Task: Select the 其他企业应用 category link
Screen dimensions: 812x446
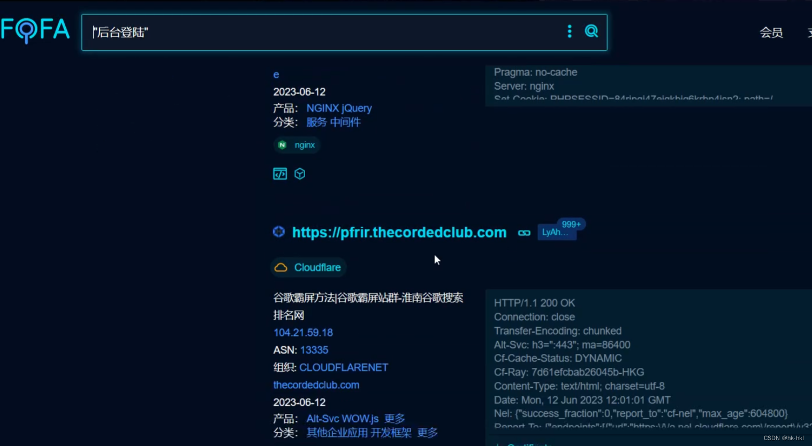Action: (x=337, y=433)
